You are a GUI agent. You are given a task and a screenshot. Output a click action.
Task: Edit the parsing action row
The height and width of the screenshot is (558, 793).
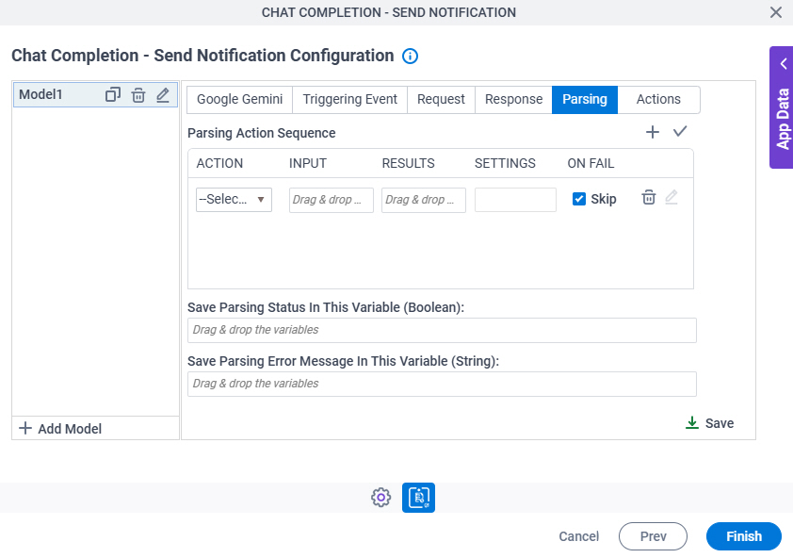click(x=672, y=198)
